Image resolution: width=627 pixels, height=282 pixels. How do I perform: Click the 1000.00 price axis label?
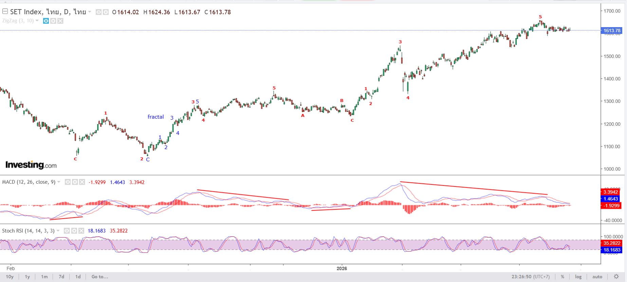pyautogui.click(x=612, y=169)
